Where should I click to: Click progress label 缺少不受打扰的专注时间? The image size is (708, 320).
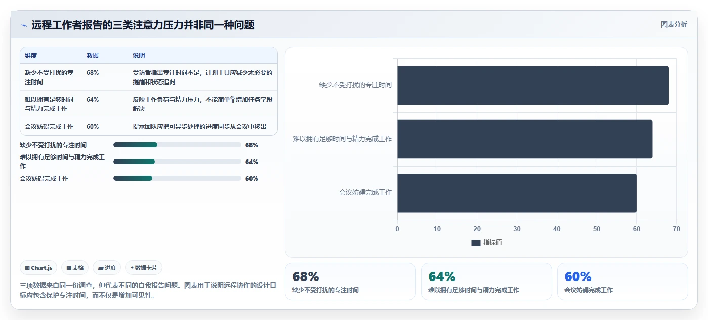pyautogui.click(x=53, y=145)
